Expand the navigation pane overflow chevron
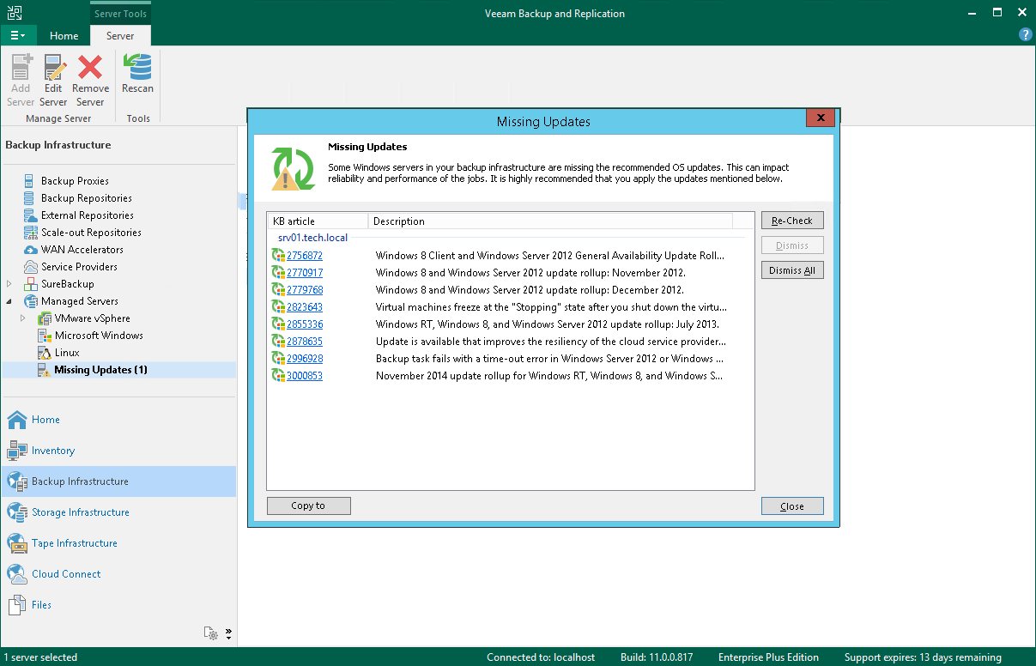This screenshot has width=1036, height=666. (228, 634)
